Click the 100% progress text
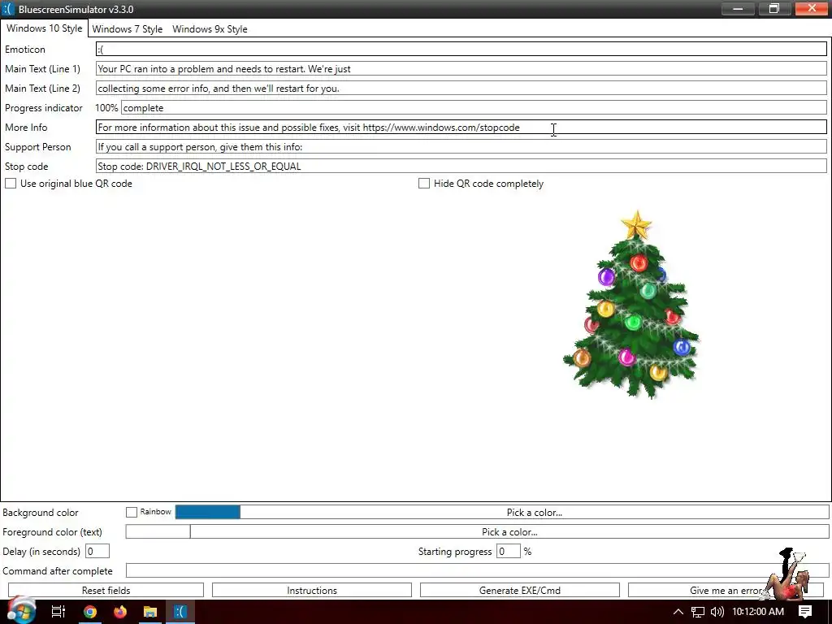Image resolution: width=832 pixels, height=624 pixels. click(x=106, y=108)
